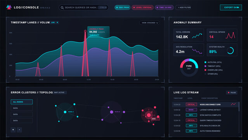This screenshot has width=248, height=140.
Task: Click the purple TIMEOUT legend swatch
Action: point(205,66)
